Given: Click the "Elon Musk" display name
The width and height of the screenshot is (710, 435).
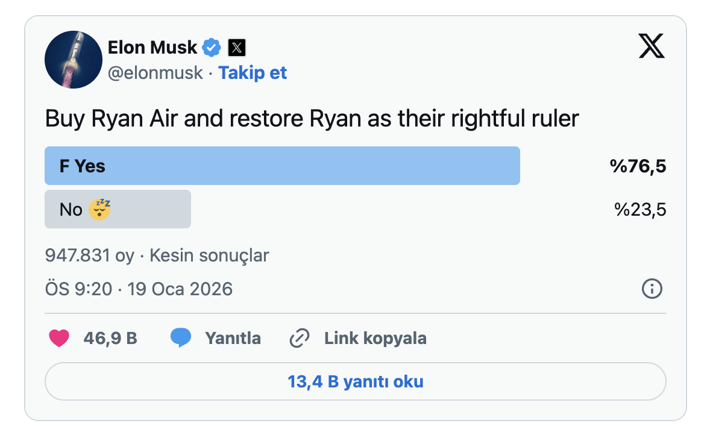Looking at the screenshot, I should click(x=152, y=47).
